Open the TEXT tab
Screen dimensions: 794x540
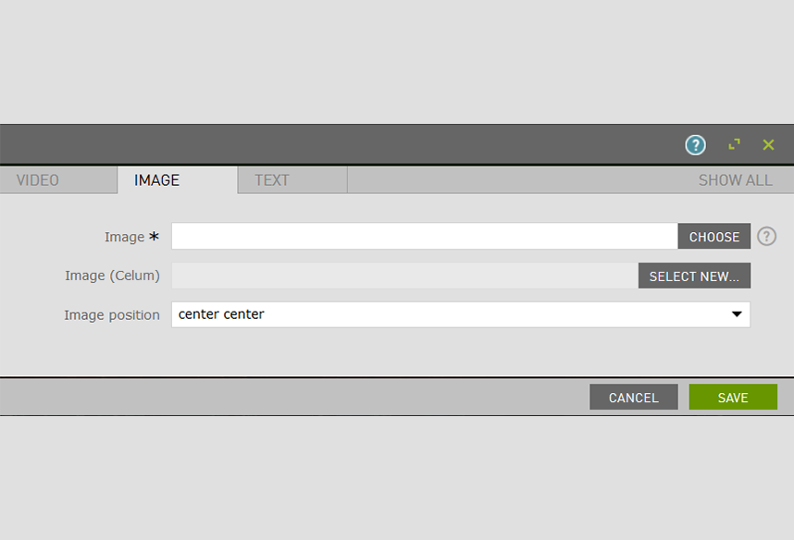pyautogui.click(x=292, y=180)
